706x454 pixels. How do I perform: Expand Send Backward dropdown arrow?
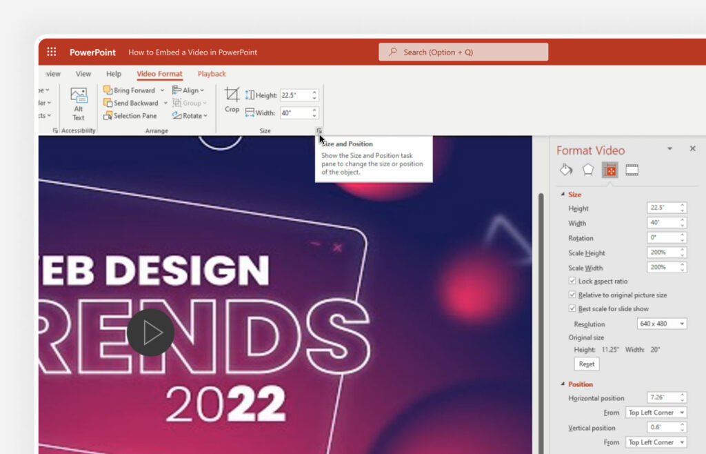point(165,103)
